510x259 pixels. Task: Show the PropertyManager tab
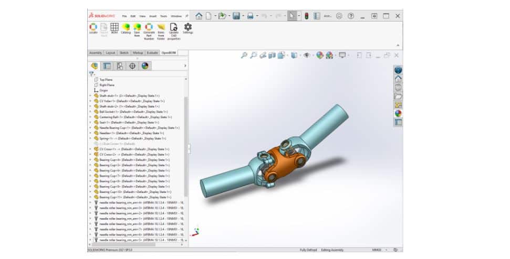tap(107, 66)
